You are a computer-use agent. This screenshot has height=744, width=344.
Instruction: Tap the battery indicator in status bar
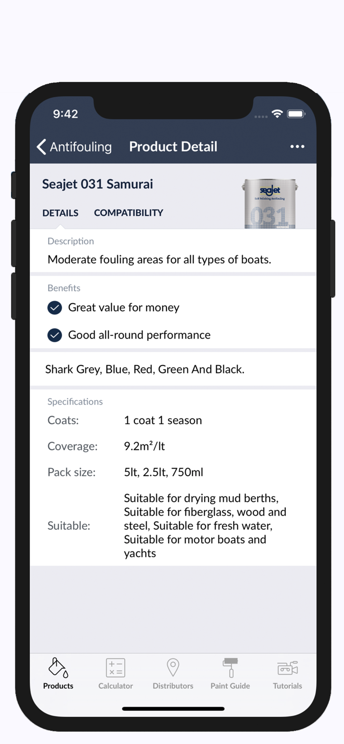click(x=296, y=114)
